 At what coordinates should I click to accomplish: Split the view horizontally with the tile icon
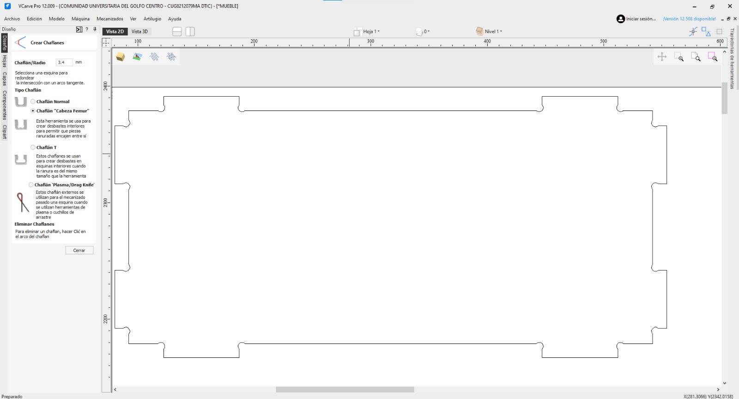[x=177, y=31]
